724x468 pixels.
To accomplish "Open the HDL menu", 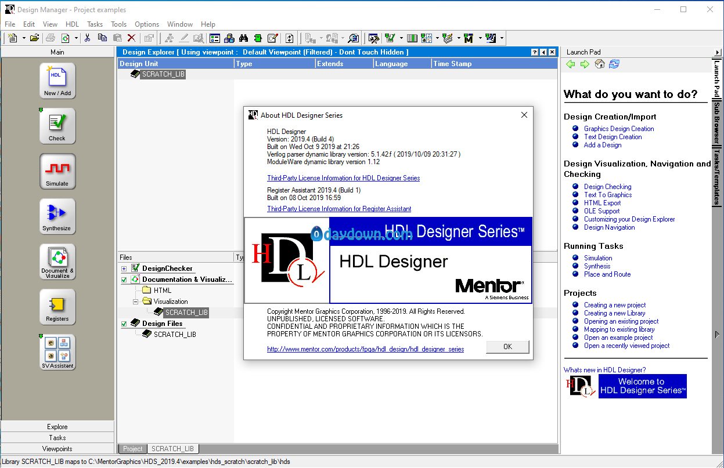I will [x=72, y=24].
